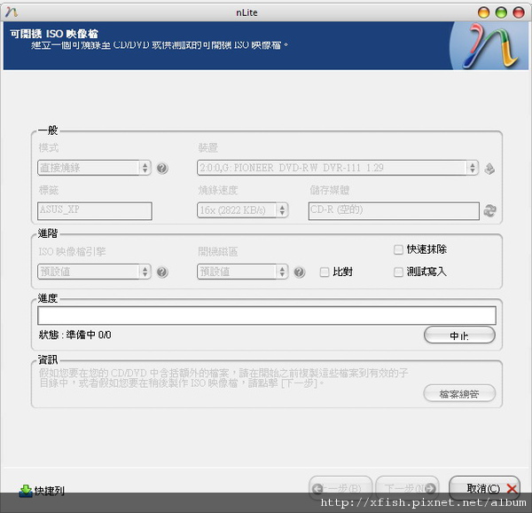This screenshot has width=532, height=513.
Task: Click the 快捷列 tray icon
Action: pyautogui.click(x=26, y=491)
